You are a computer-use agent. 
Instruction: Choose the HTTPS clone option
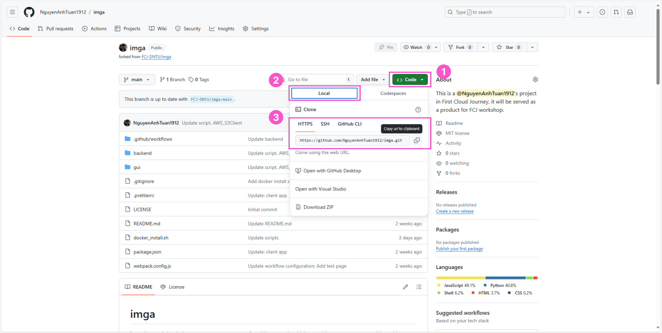click(x=305, y=124)
